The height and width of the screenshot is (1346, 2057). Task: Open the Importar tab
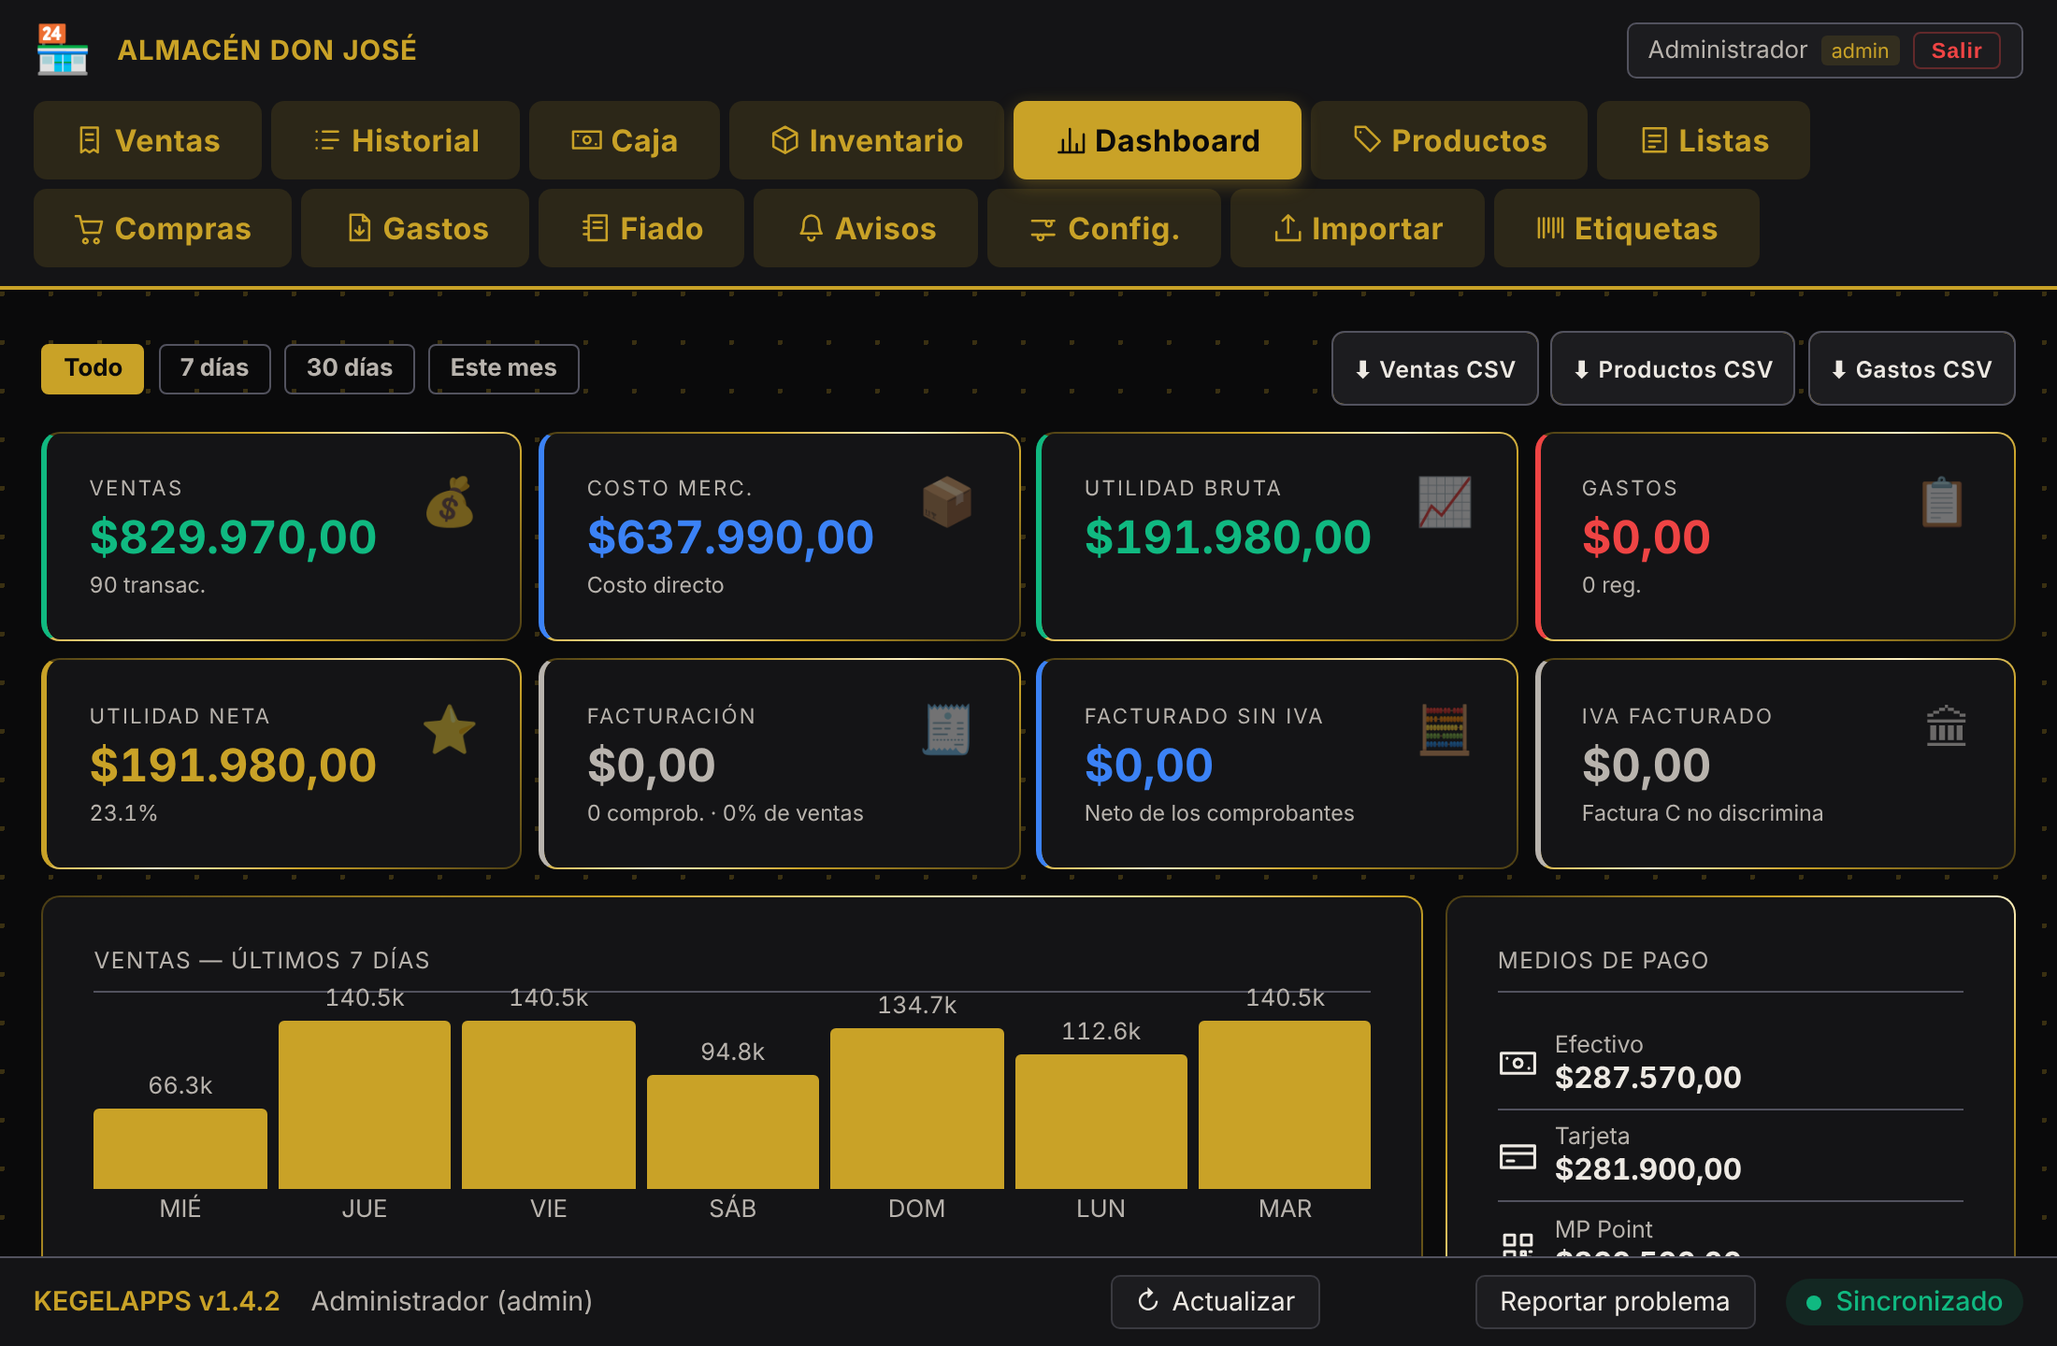1358,228
